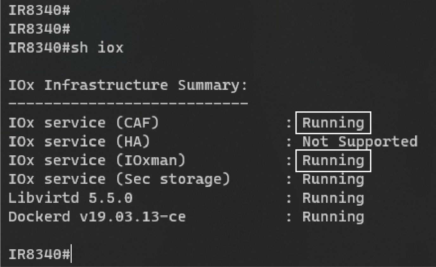
Task: Place cursor at the last IR8340# prompt
Action: pyautogui.click(x=39, y=254)
